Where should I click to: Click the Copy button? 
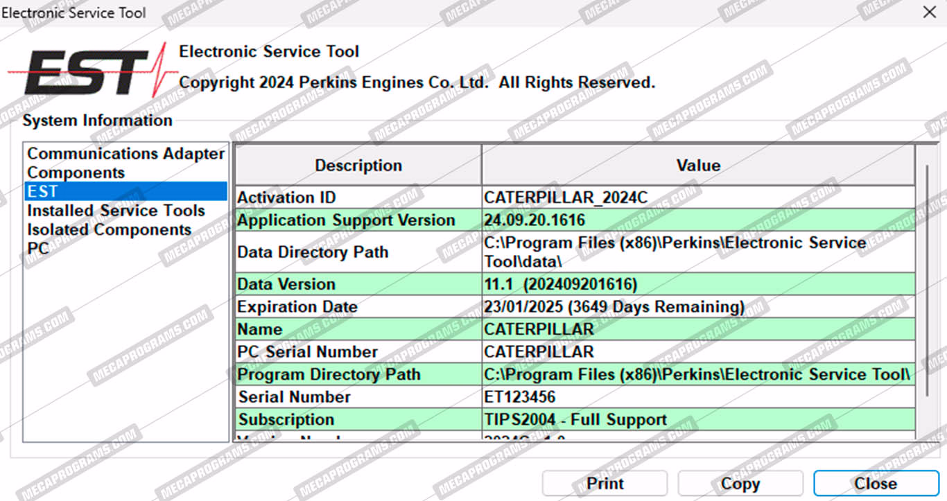coord(740,484)
